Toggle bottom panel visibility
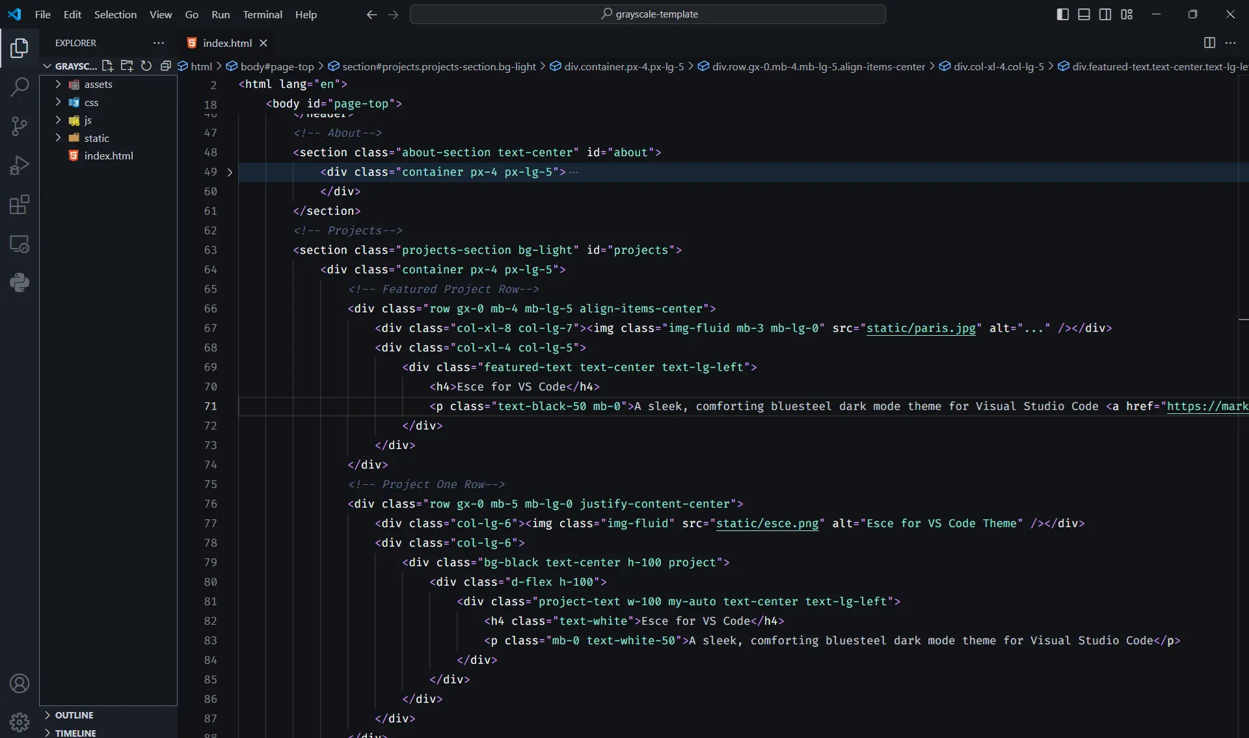Viewport: 1249px width, 738px height. pos(1084,14)
